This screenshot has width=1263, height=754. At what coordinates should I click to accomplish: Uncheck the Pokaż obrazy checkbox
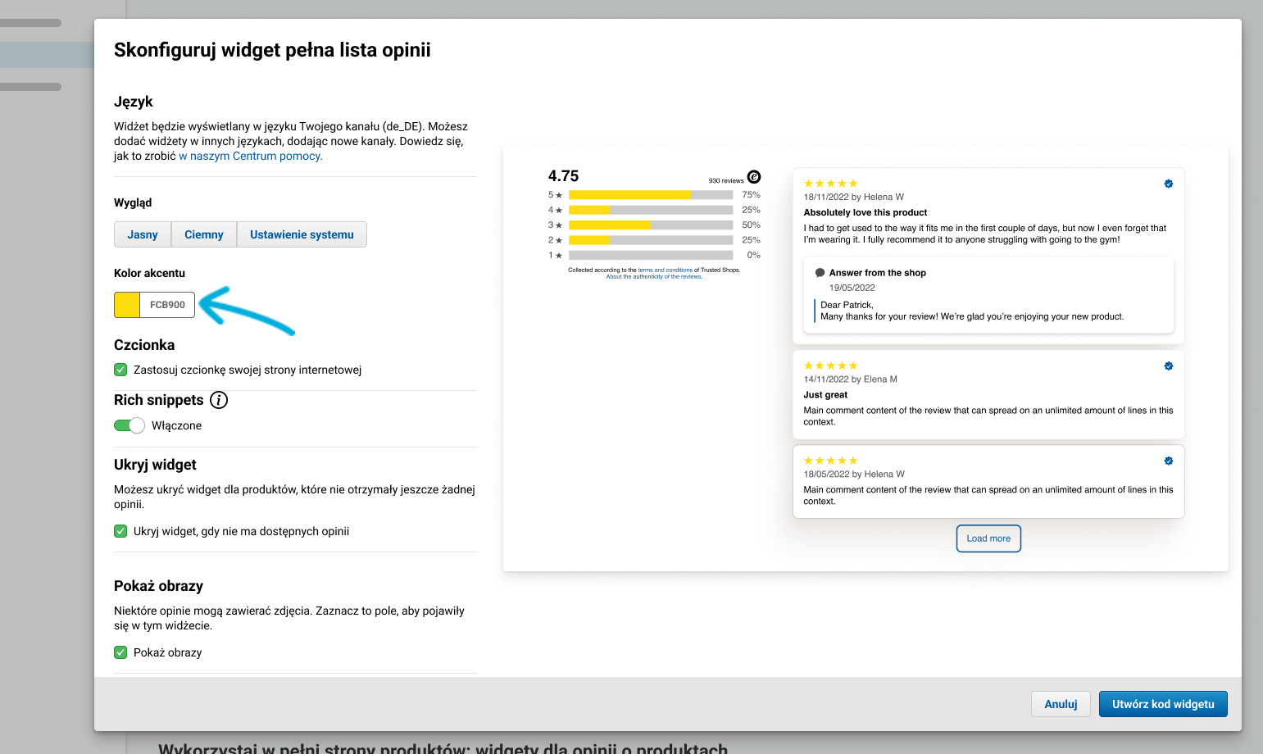point(120,652)
